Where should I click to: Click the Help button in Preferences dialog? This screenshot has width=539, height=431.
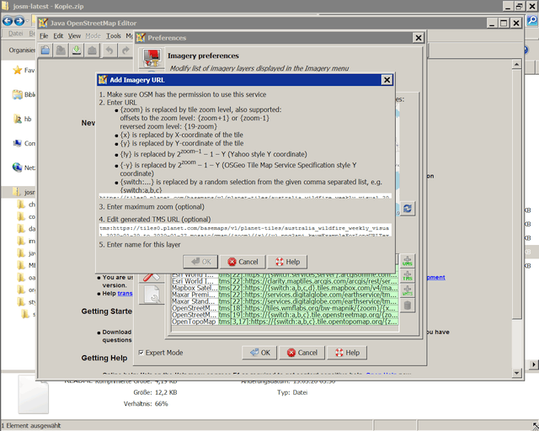coord(345,353)
